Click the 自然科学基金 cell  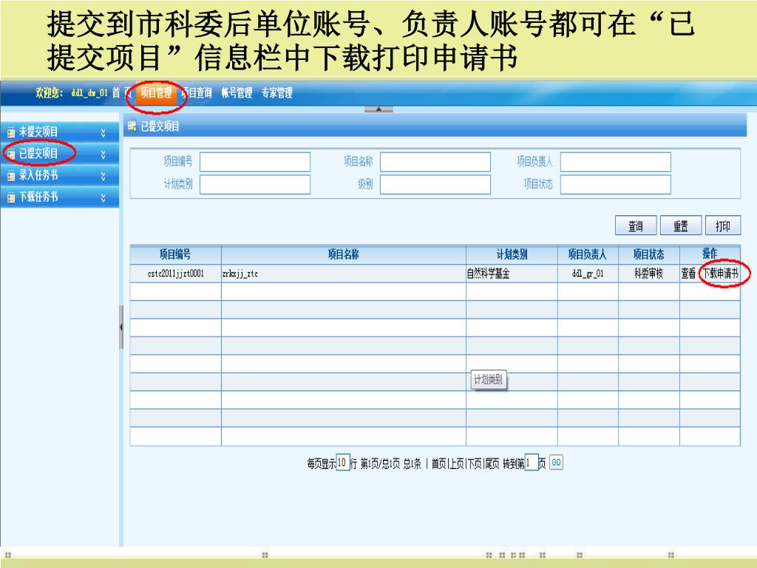point(512,274)
